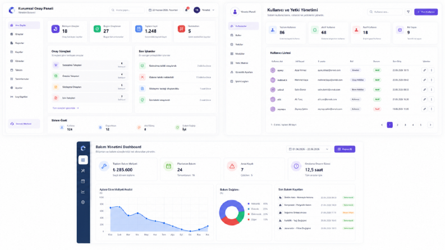Click the shopping cart icon in Onay Süreçleri
This screenshot has width=445, height=250.
click(56, 65)
